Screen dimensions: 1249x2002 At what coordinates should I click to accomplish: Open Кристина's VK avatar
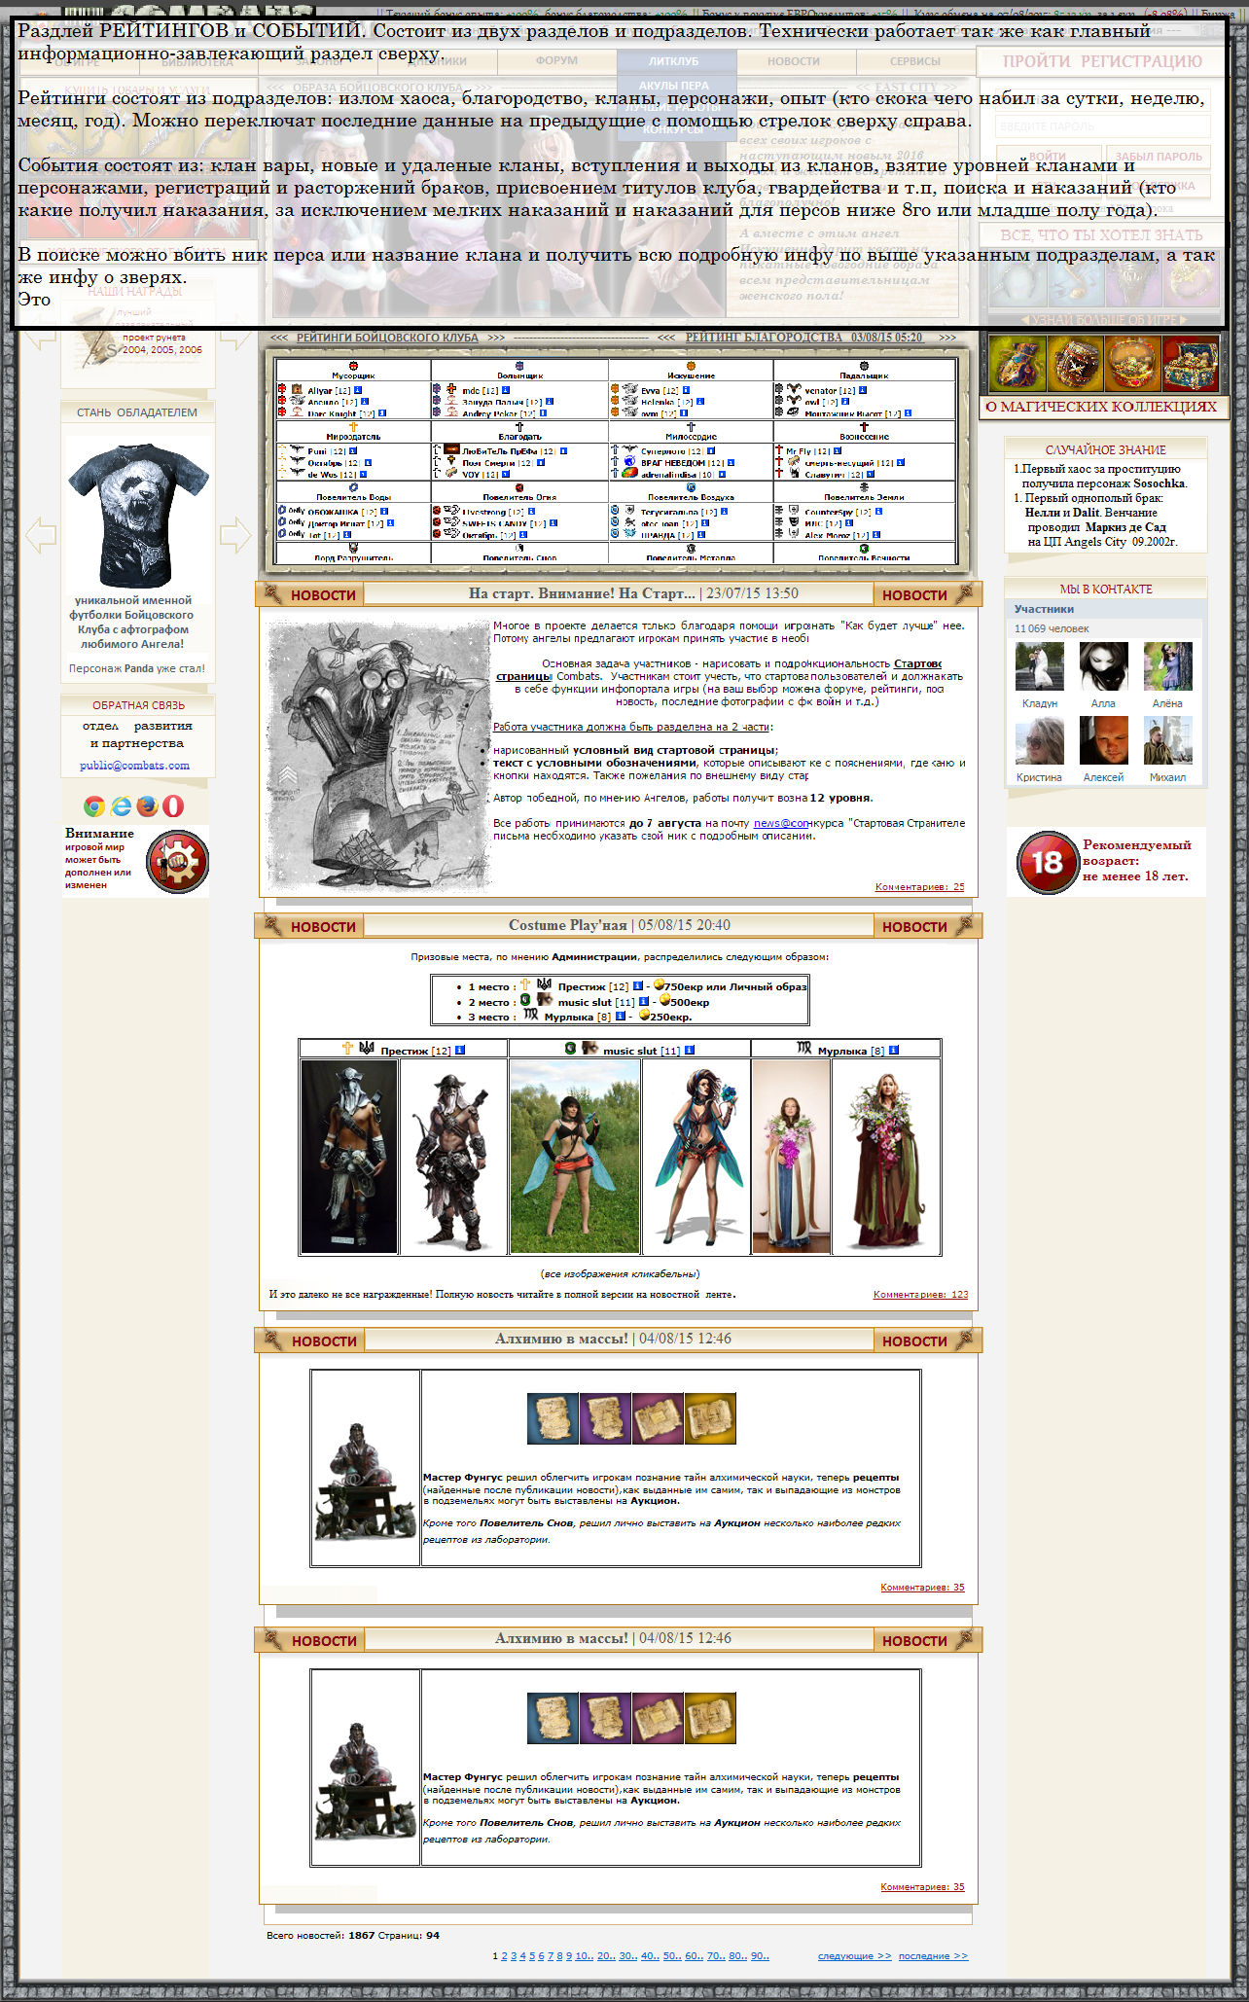pos(1040,740)
